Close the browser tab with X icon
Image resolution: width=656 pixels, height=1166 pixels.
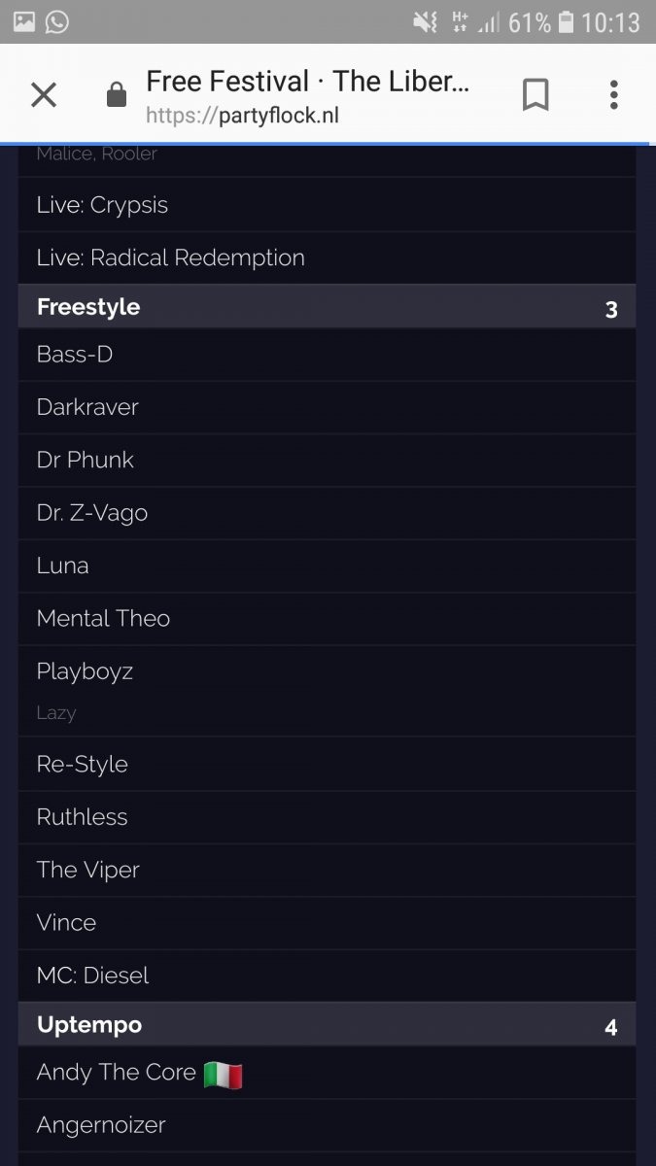44,94
